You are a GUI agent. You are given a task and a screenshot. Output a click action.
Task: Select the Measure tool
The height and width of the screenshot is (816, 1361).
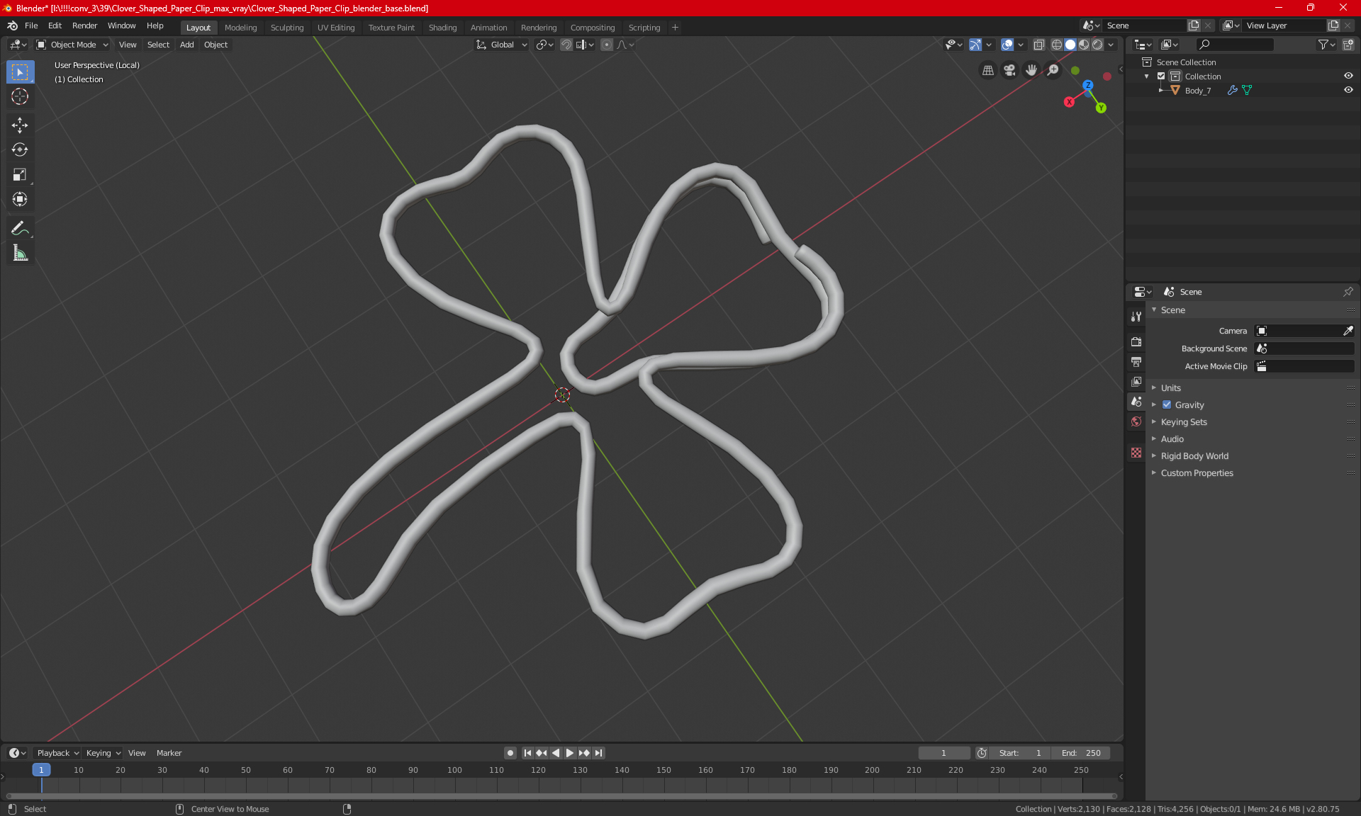point(20,253)
